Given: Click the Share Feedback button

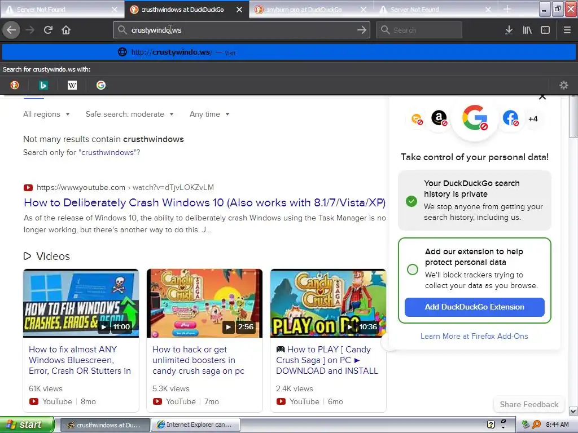Looking at the screenshot, I should pyautogui.click(x=529, y=404).
